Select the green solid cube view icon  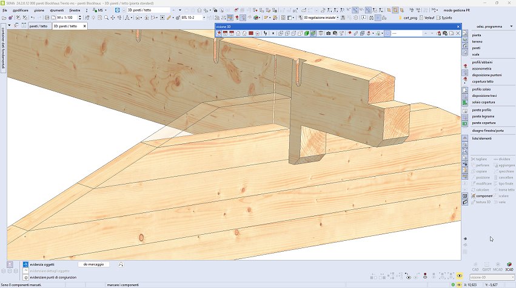307,33
